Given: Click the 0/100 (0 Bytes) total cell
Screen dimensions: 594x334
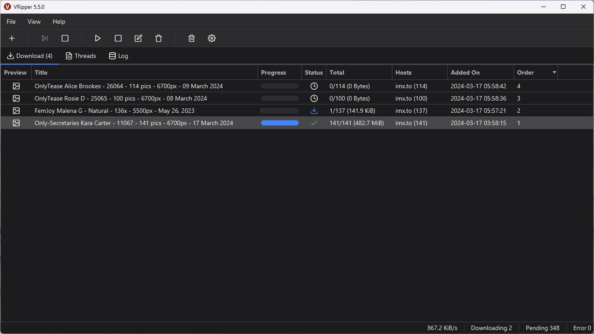Looking at the screenshot, I should (x=350, y=98).
